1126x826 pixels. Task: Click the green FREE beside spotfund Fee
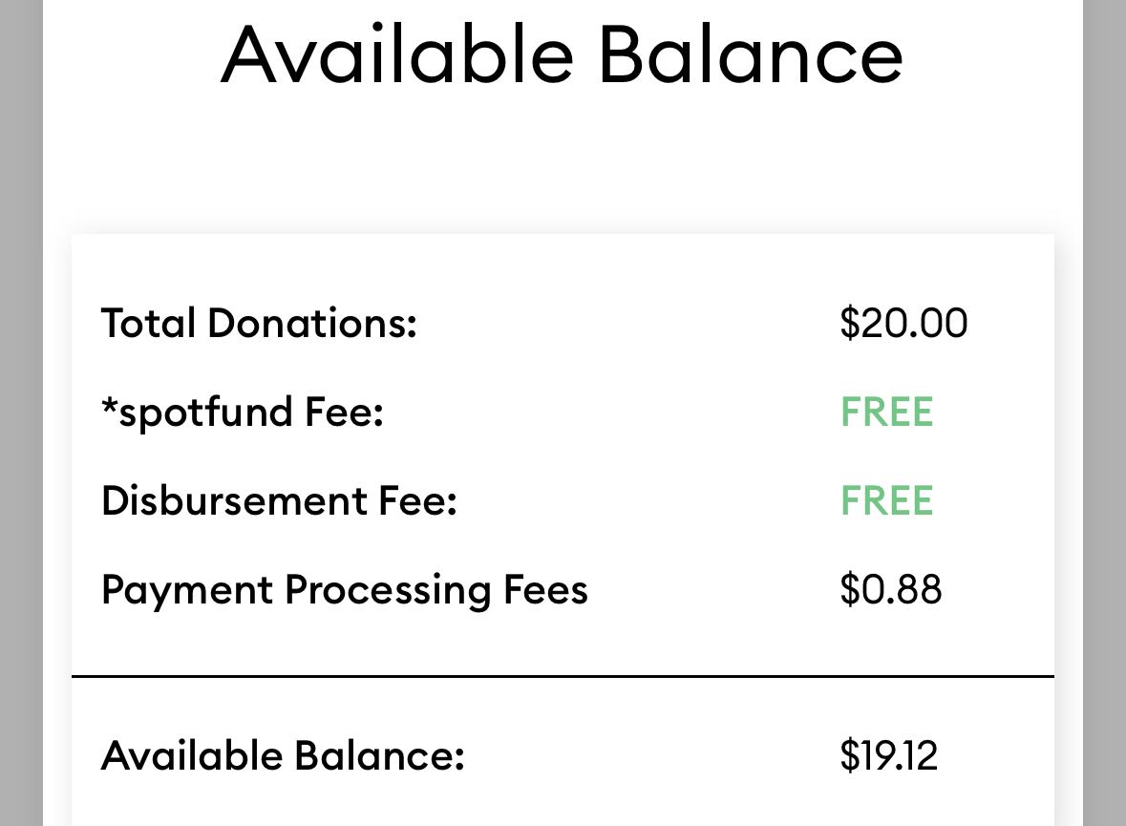tap(886, 413)
